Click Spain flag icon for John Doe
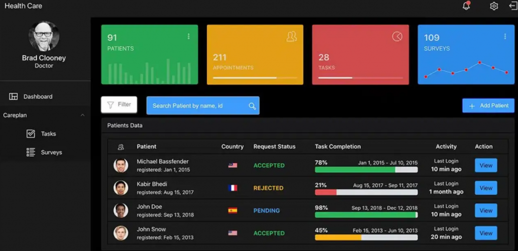This screenshot has height=251, width=518. [x=233, y=211]
